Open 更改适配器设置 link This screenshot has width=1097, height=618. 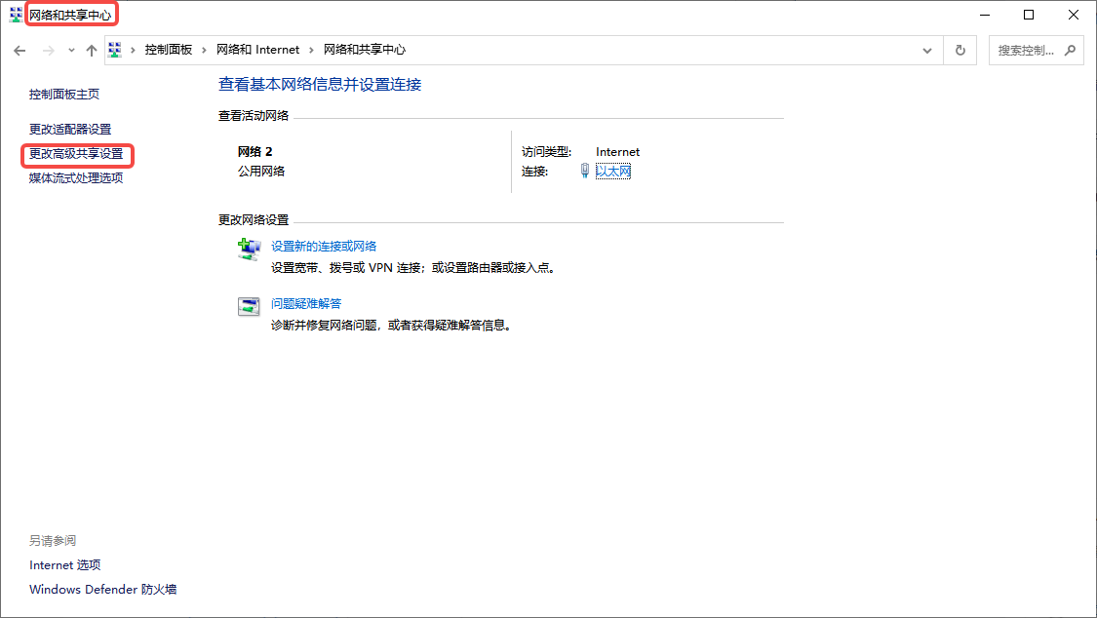pyautogui.click(x=70, y=130)
